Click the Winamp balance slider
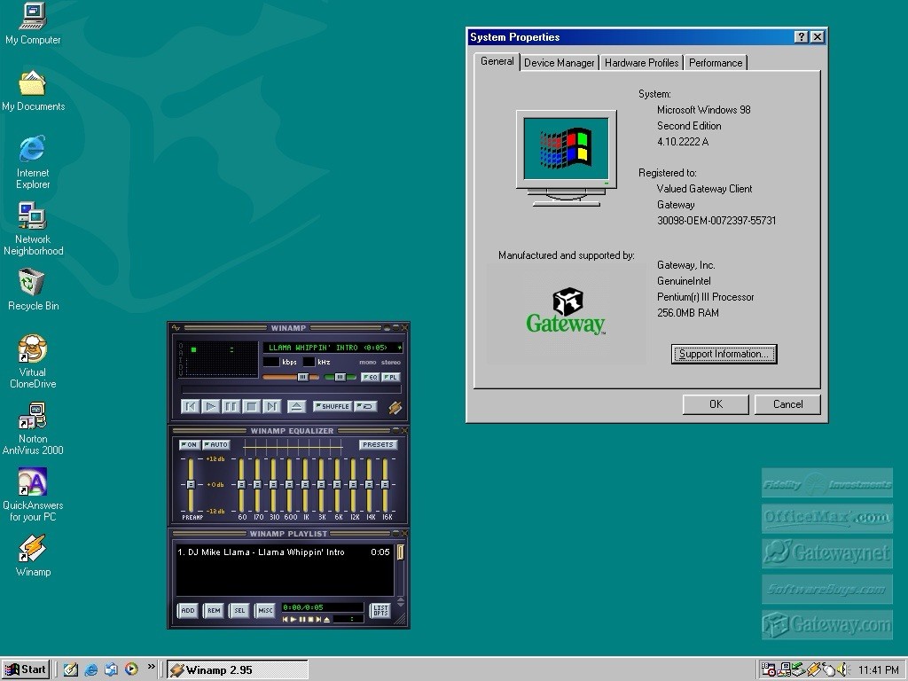 pyautogui.click(x=340, y=377)
